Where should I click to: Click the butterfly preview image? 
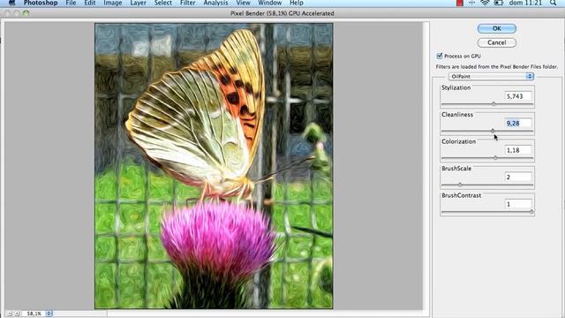point(214,166)
